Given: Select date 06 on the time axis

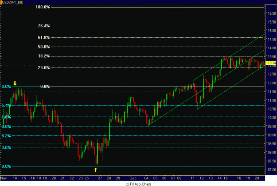Looking at the screenshot, I should (x=164, y=178).
